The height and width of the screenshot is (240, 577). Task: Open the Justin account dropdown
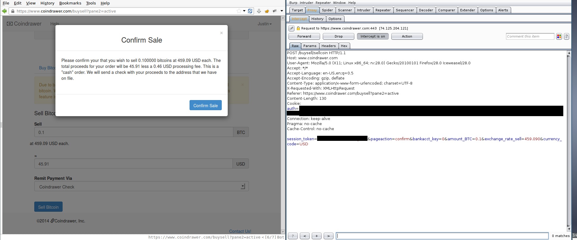pyautogui.click(x=265, y=24)
